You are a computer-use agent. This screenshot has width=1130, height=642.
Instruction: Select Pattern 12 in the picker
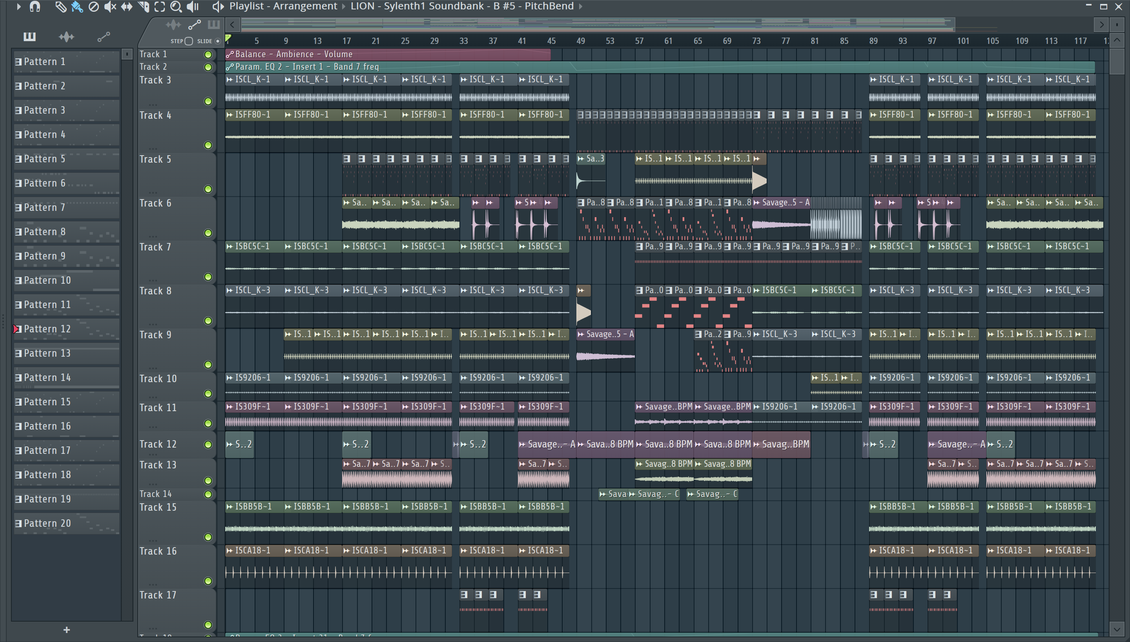point(67,329)
